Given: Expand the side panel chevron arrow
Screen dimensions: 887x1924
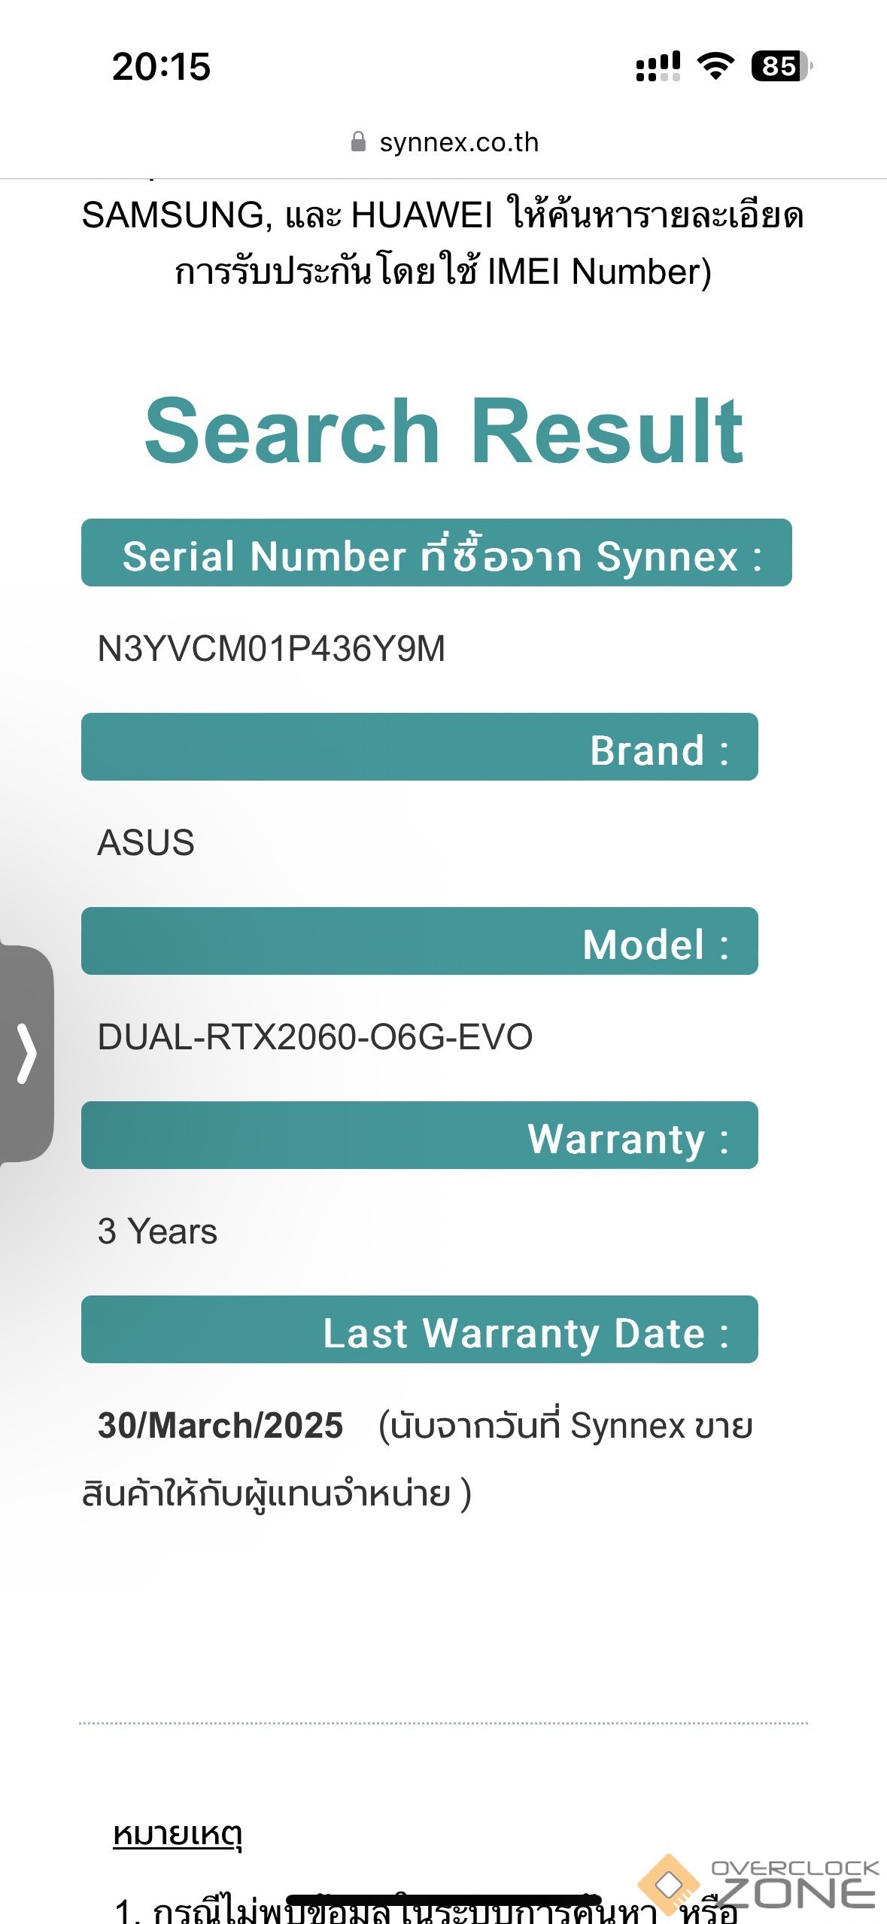Looking at the screenshot, I should point(27,1053).
